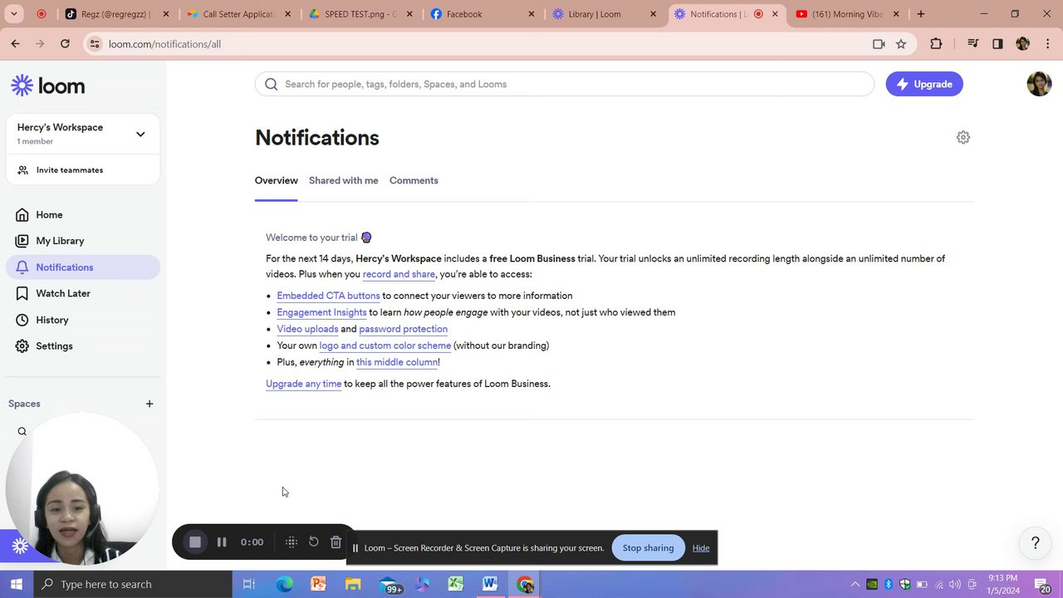The height and width of the screenshot is (598, 1063).
Task: Hide the screen sharing bar
Action: [x=701, y=548]
